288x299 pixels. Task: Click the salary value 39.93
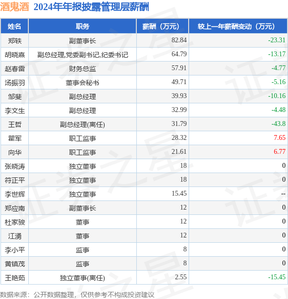pos(179,96)
